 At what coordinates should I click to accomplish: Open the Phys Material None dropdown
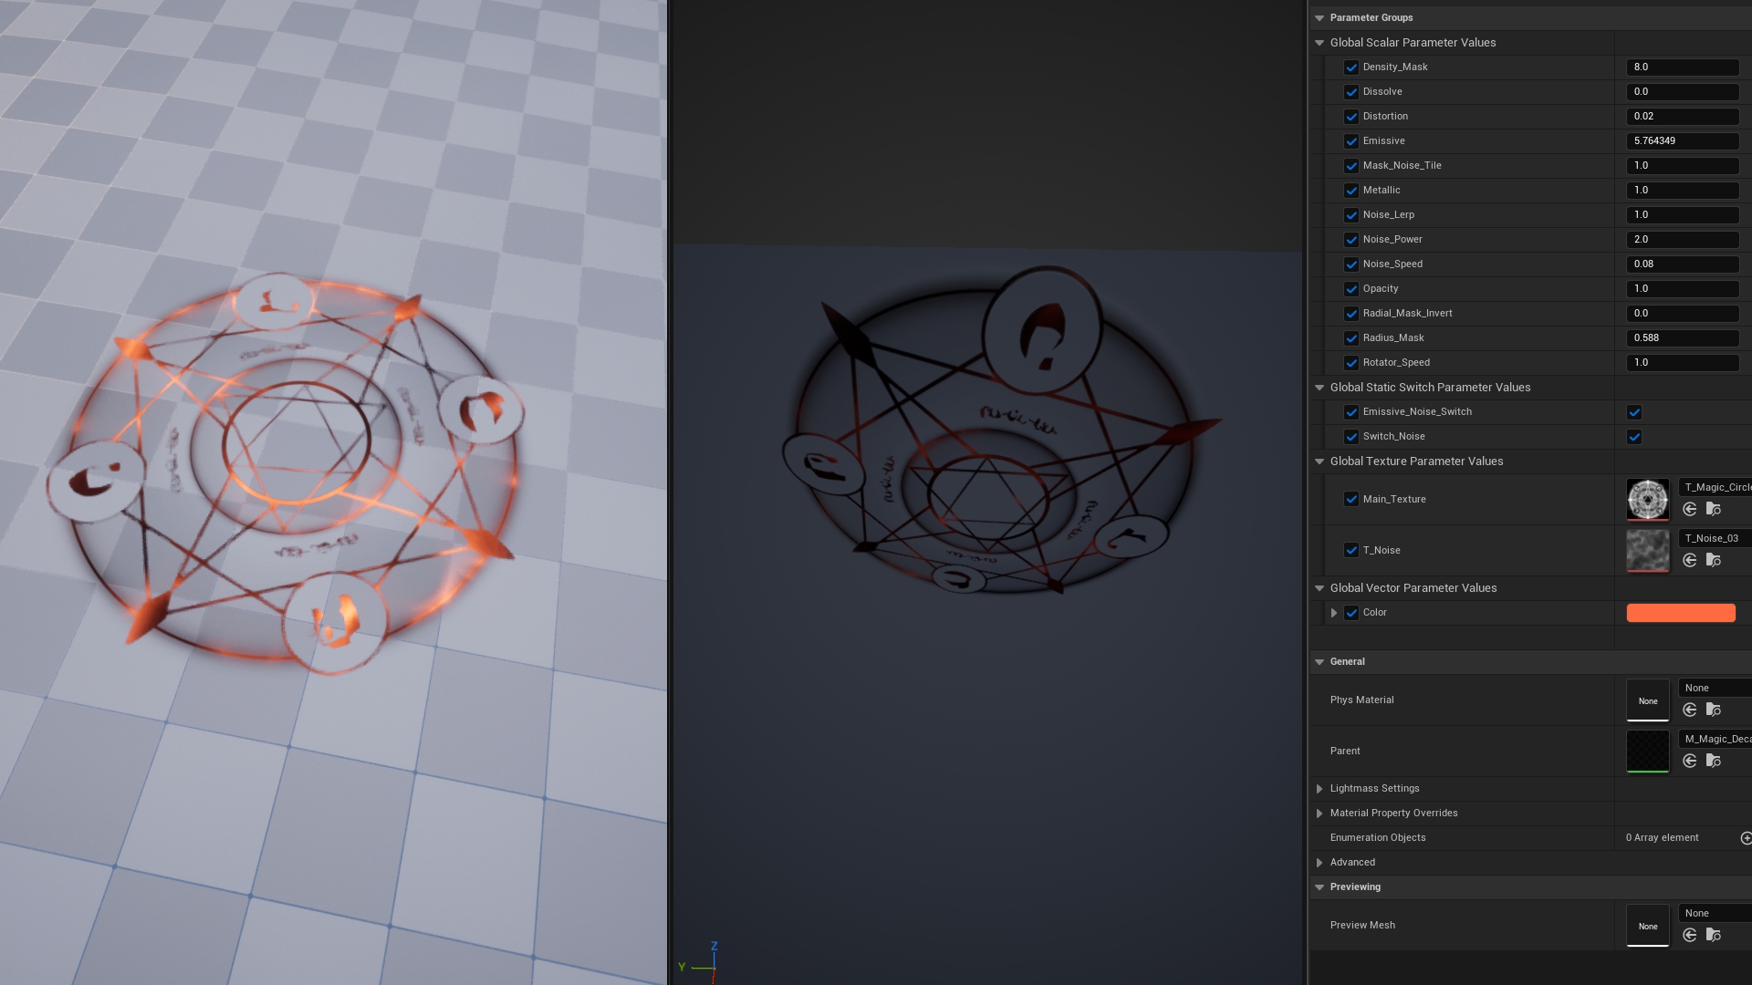click(x=1715, y=689)
